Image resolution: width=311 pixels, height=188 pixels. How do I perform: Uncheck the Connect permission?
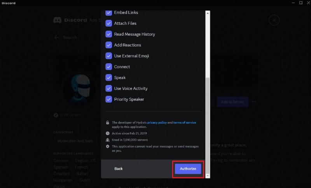(109, 67)
